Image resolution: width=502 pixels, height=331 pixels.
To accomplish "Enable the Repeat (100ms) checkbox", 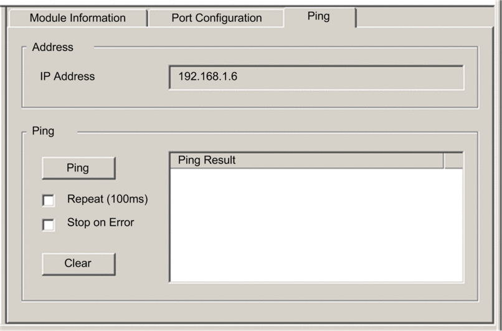I will click(49, 201).
